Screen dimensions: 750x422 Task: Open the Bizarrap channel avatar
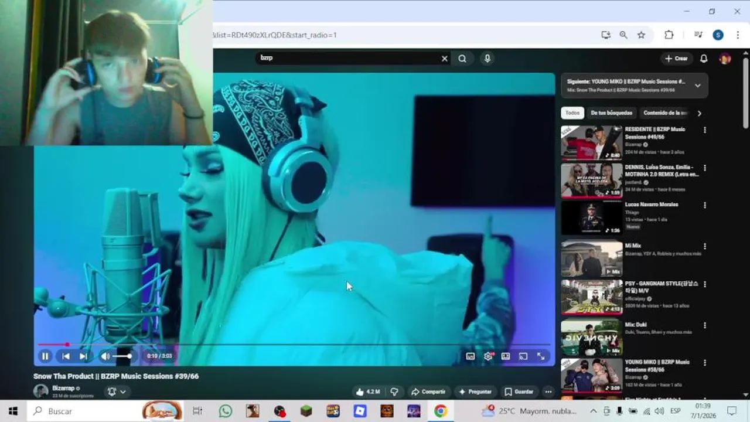click(x=40, y=391)
